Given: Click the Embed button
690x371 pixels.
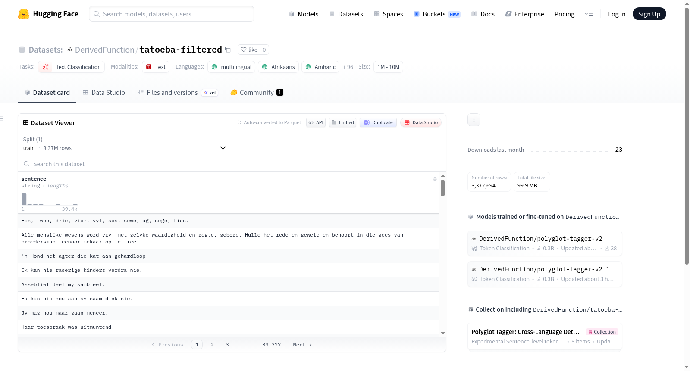Looking at the screenshot, I should (x=343, y=122).
